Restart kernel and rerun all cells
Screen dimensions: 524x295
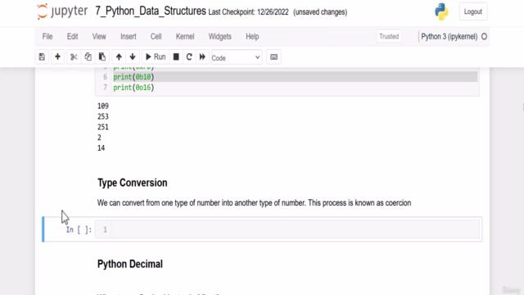202,57
